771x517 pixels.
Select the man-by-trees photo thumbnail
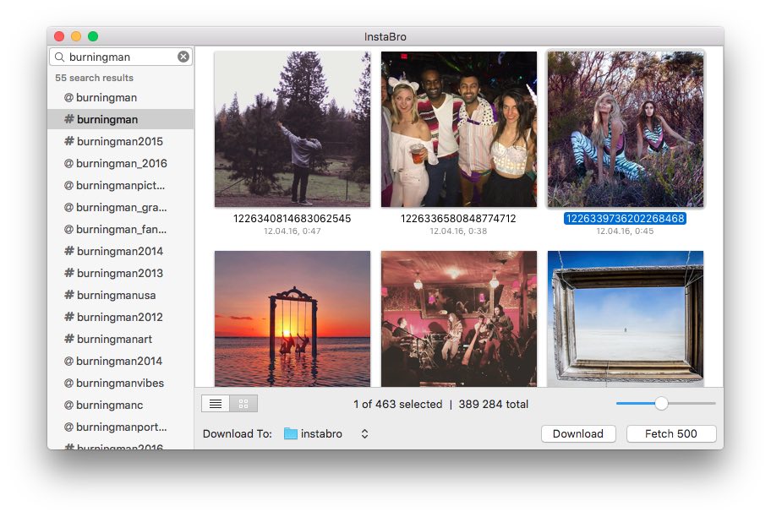click(x=293, y=129)
